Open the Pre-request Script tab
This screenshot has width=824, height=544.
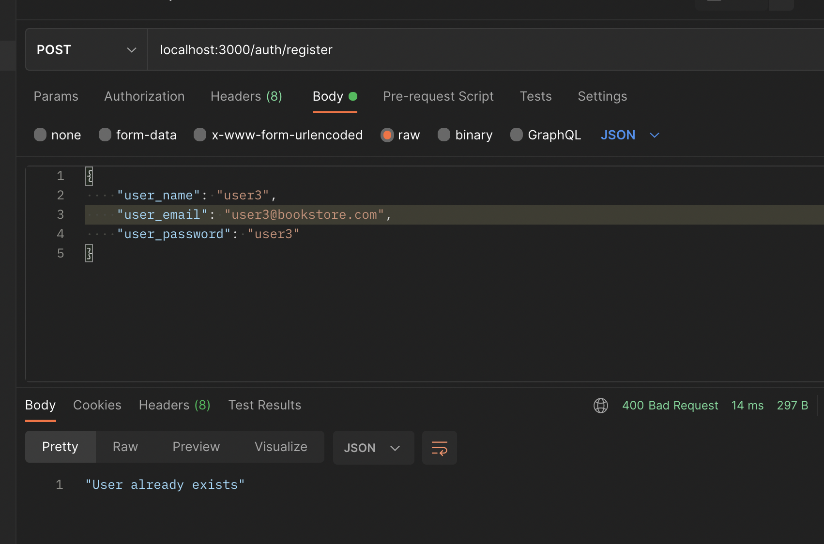438,96
